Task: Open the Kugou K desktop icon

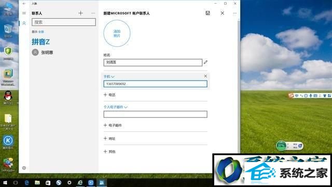Action: (x=8, y=142)
